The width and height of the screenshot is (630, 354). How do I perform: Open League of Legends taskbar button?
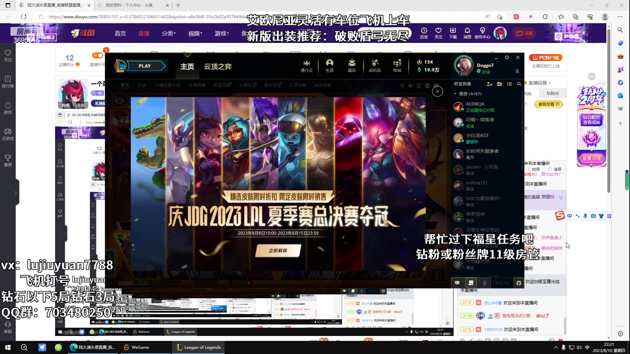click(x=199, y=347)
